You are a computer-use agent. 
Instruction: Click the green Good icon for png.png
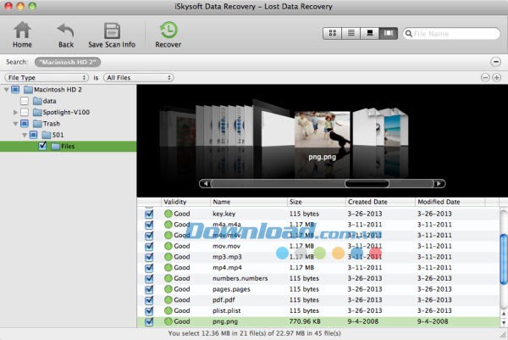(168, 321)
